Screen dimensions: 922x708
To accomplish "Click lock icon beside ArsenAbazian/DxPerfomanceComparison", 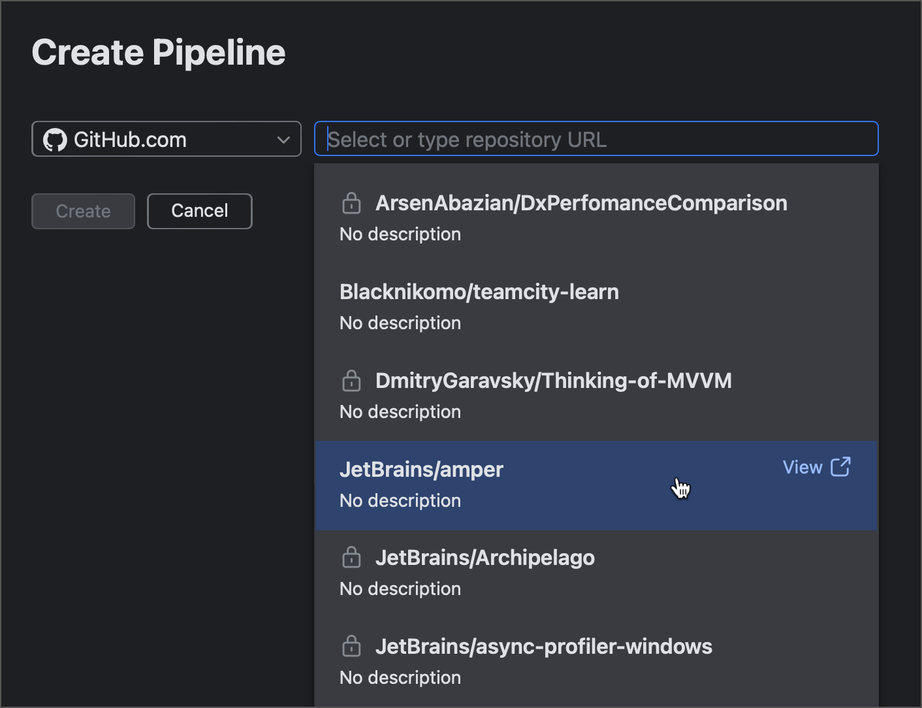I will click(351, 203).
